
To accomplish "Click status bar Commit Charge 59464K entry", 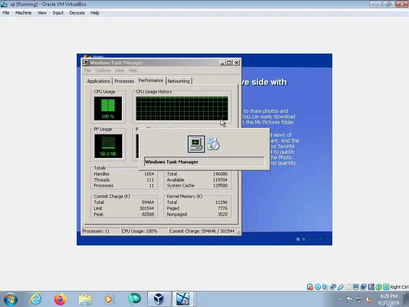I will click(x=202, y=231).
